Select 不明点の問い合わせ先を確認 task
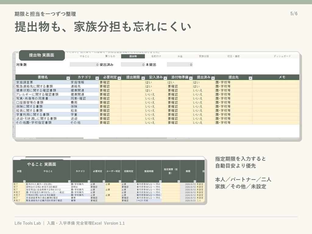Viewport: 312px width, 234px height. click(48, 195)
